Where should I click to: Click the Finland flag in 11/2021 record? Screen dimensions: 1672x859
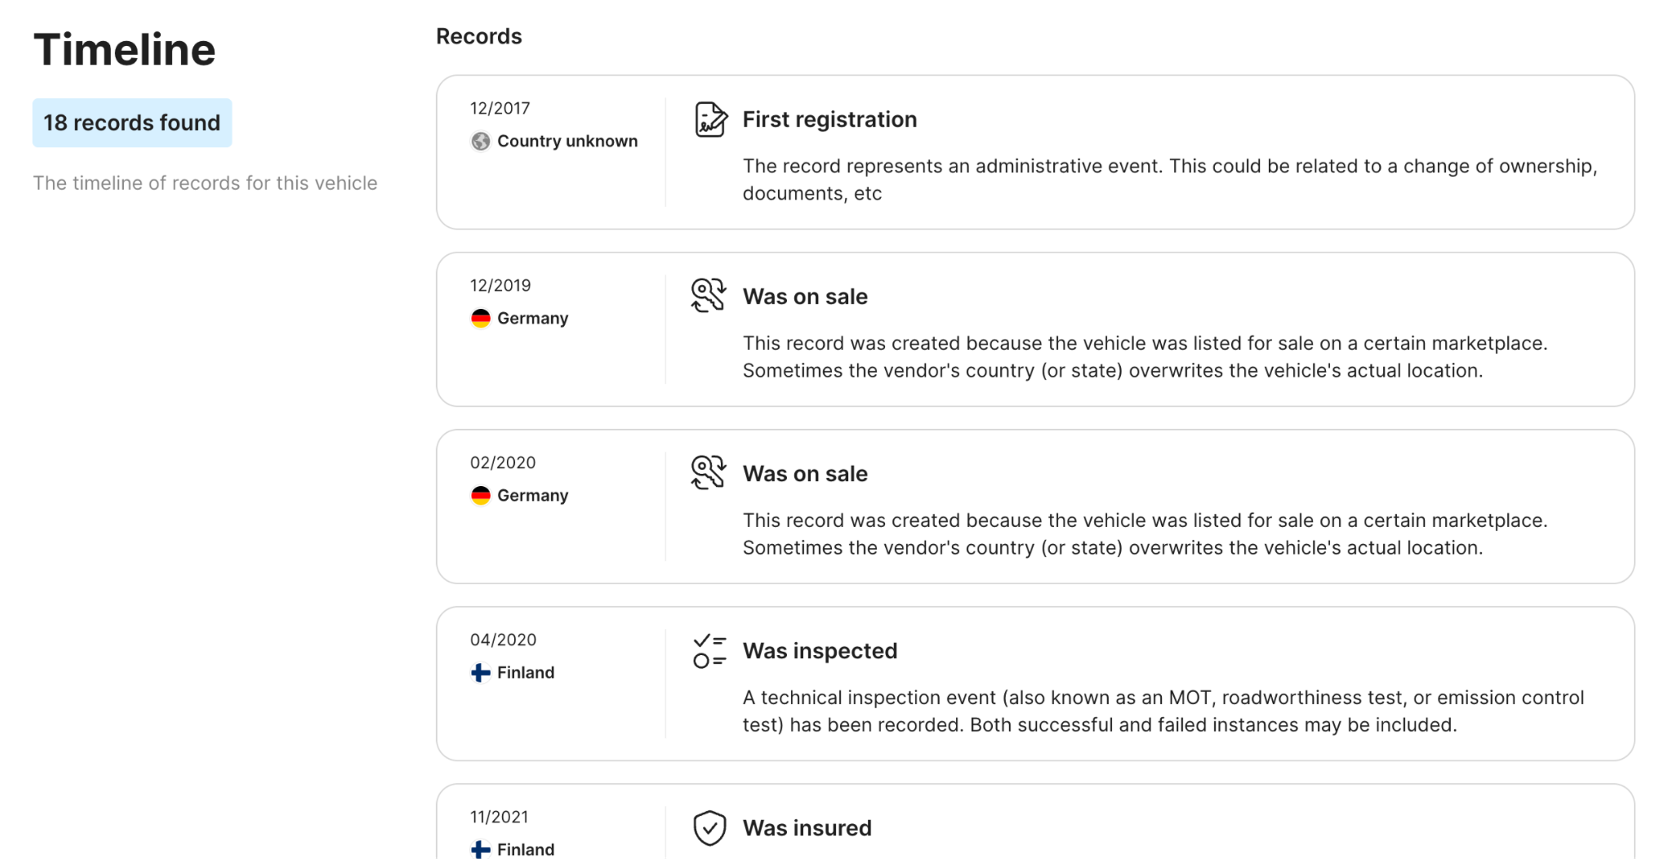click(480, 849)
